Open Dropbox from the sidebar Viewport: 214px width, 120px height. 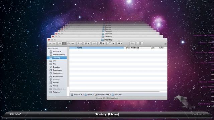pos(57,67)
